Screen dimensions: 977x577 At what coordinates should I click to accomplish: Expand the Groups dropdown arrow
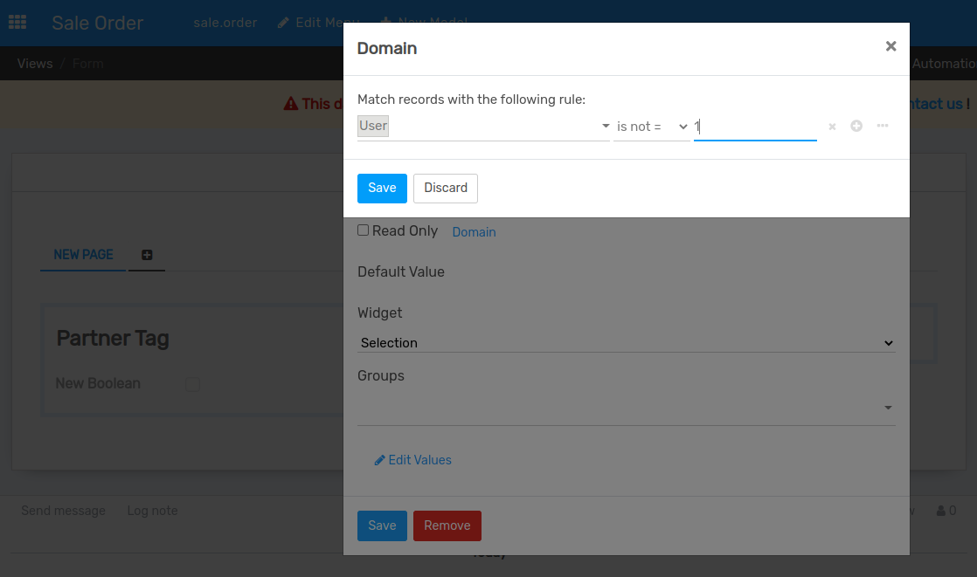pos(888,408)
